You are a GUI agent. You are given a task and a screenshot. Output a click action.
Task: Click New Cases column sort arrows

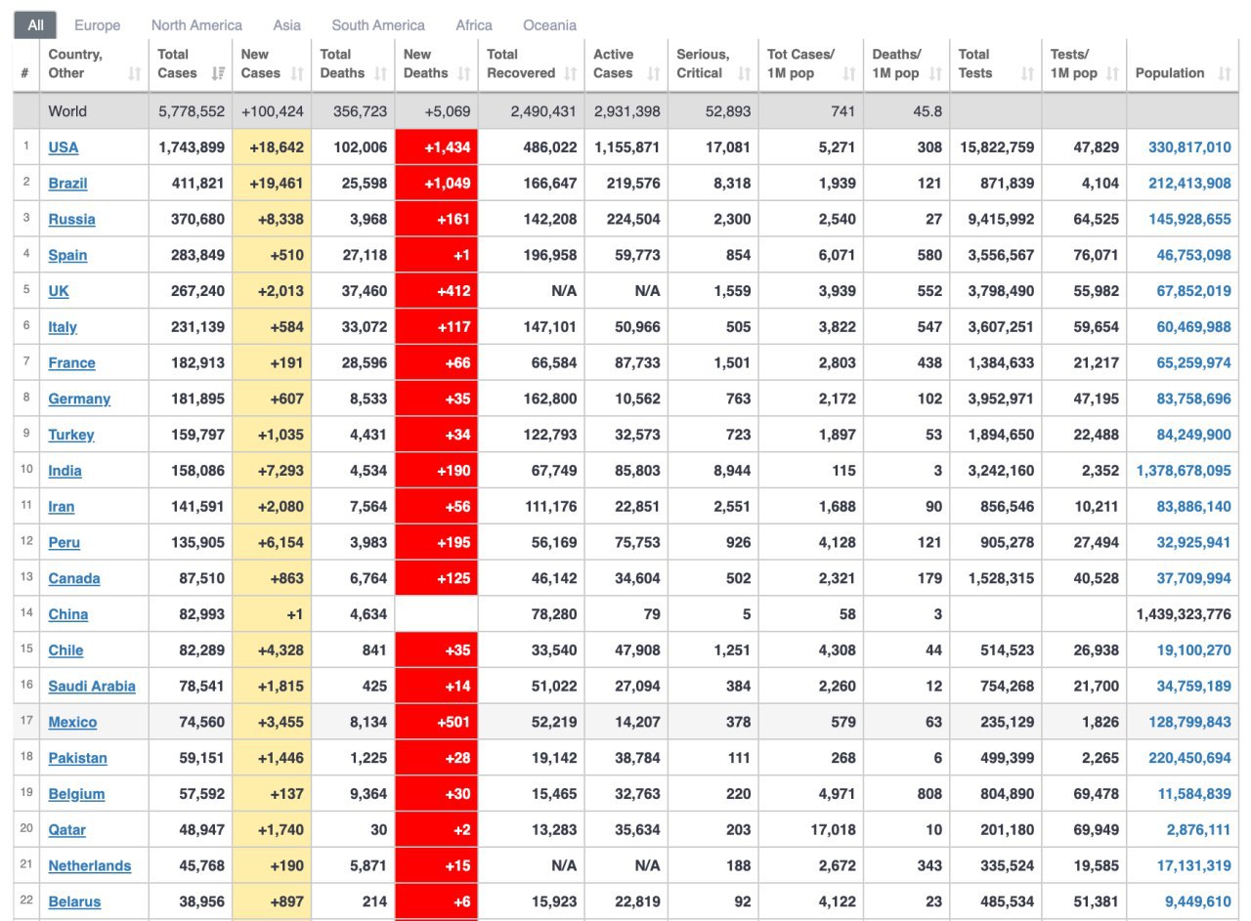[297, 73]
